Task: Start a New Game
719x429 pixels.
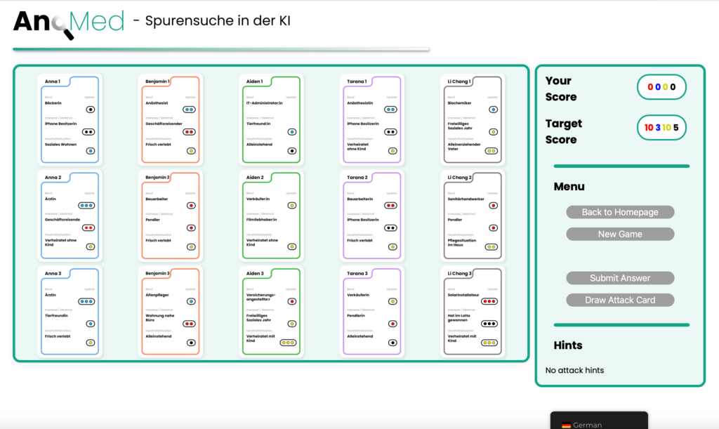Action: tap(620, 234)
